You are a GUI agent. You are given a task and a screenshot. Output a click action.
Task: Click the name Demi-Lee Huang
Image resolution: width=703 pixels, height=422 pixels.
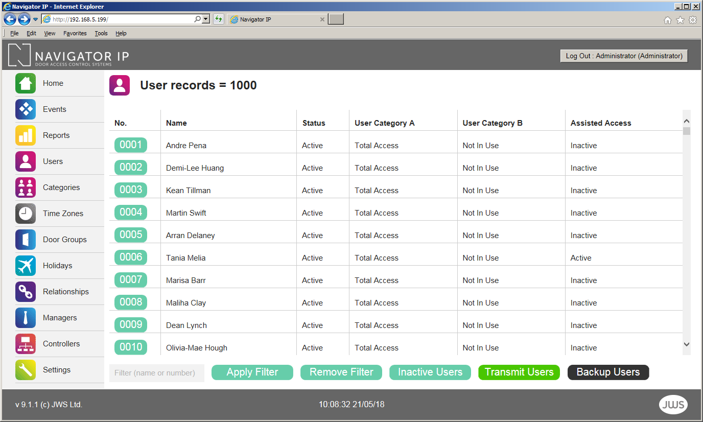point(195,168)
